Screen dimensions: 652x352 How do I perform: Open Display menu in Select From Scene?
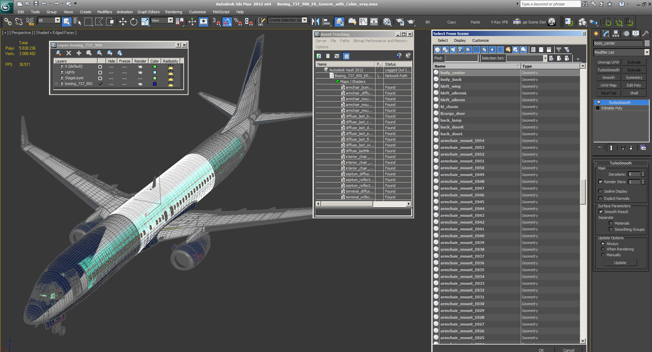click(459, 40)
